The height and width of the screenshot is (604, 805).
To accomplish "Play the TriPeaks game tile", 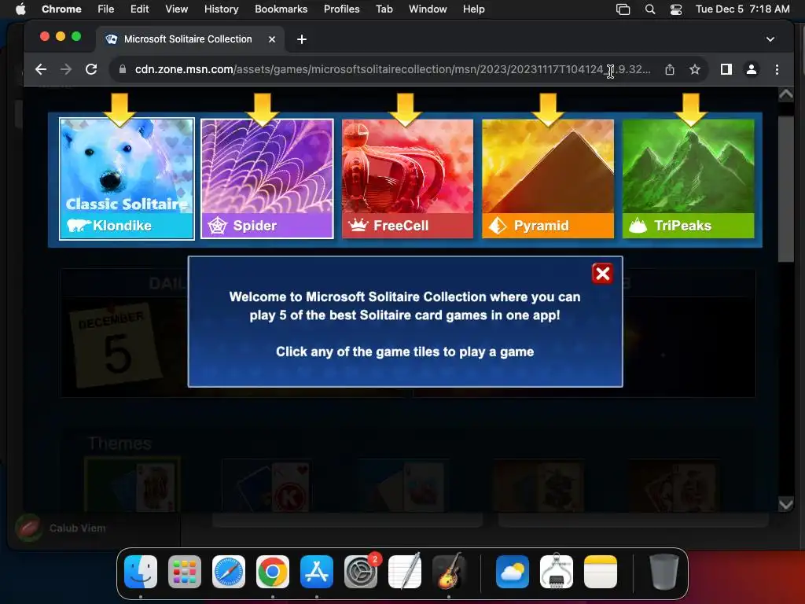I will point(689,179).
